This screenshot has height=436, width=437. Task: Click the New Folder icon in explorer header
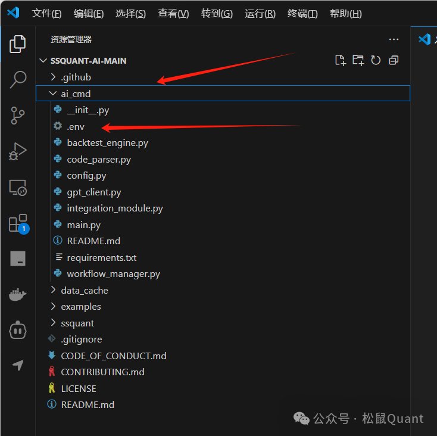point(358,60)
